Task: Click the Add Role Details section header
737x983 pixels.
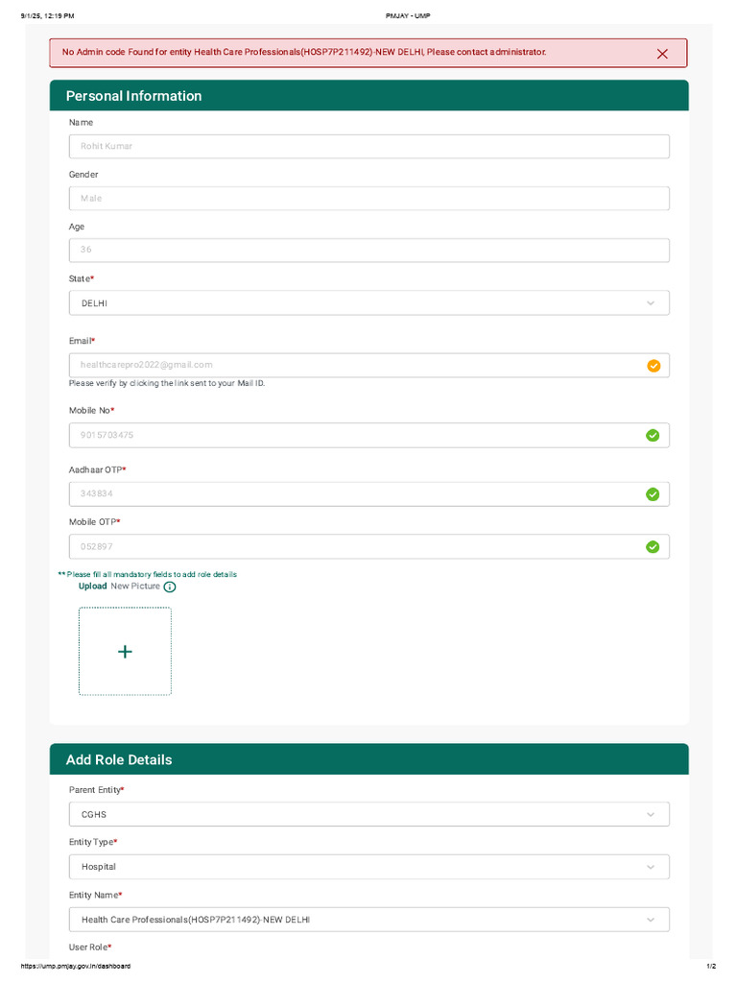Action: (369, 759)
